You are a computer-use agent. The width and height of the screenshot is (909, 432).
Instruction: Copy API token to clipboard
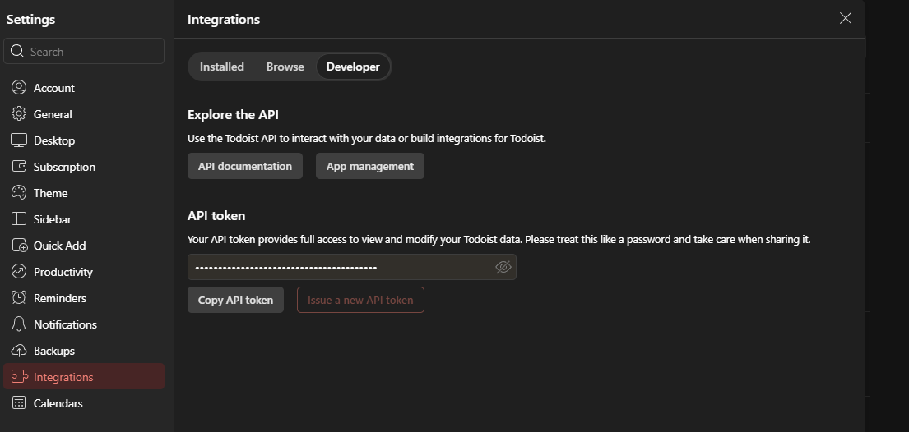(235, 300)
